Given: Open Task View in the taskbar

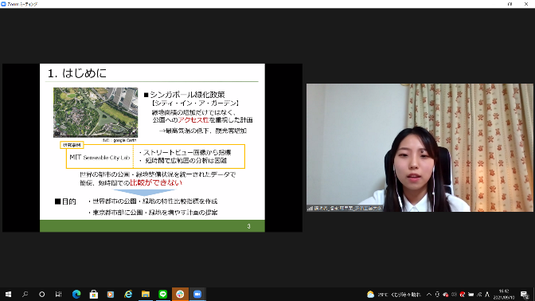Looking at the screenshot, I should 58,294.
